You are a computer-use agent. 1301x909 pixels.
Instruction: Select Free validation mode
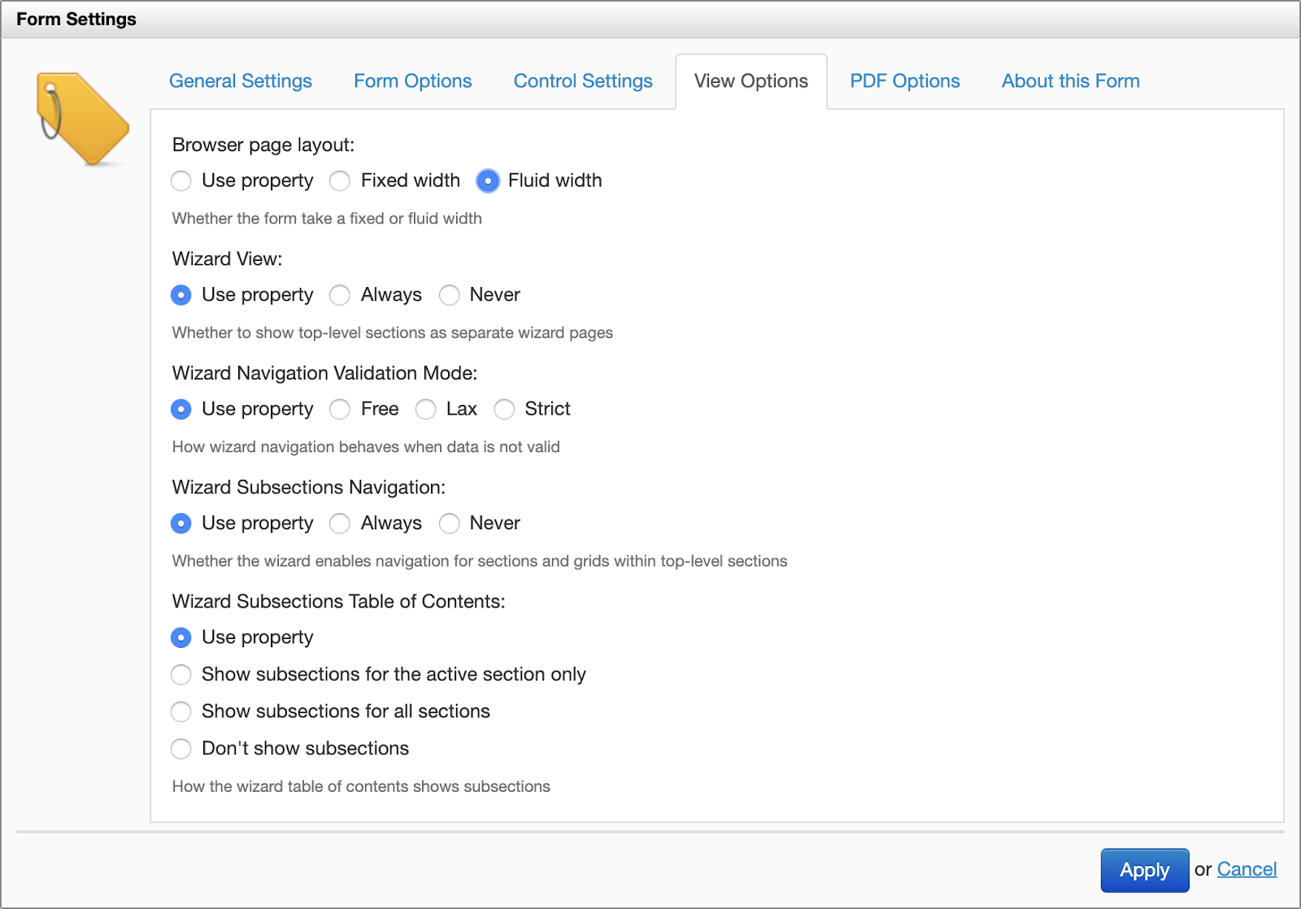(x=340, y=409)
